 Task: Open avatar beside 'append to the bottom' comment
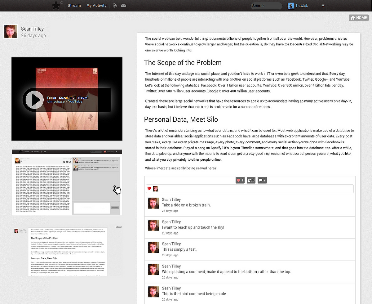[153, 270]
